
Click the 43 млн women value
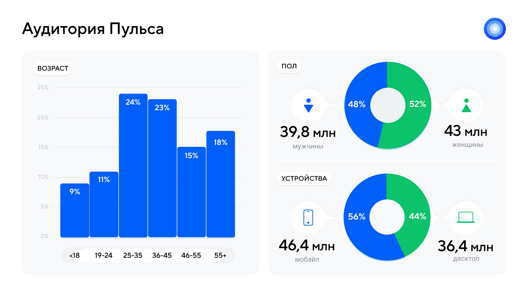[466, 131]
